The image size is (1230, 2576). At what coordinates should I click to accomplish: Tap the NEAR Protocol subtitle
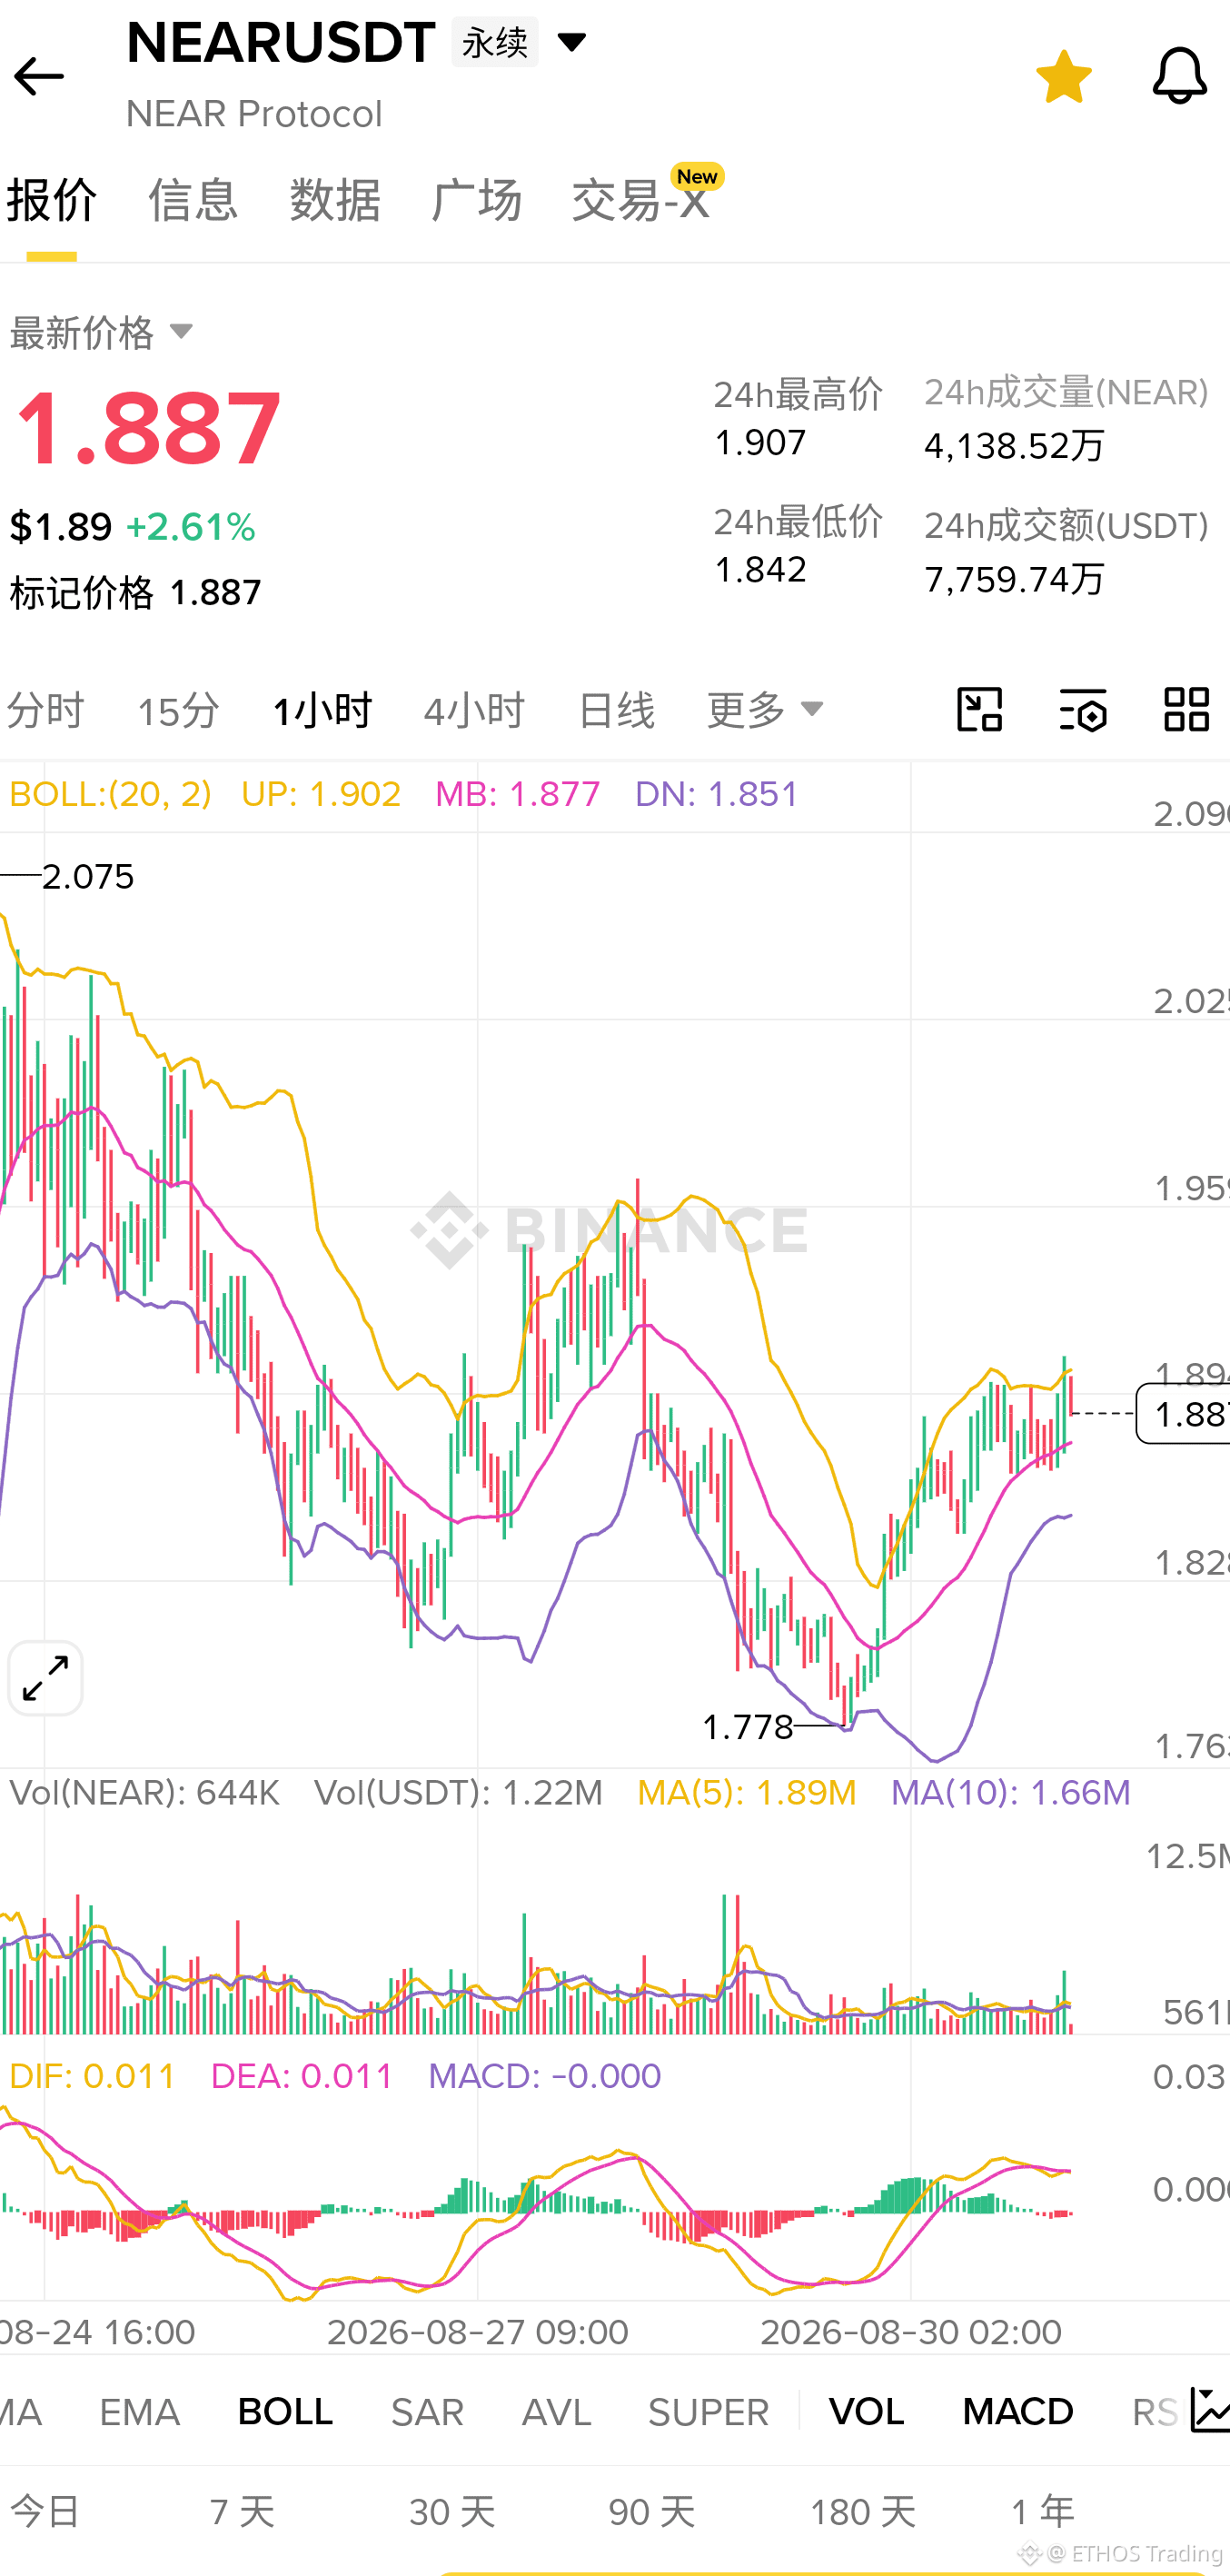coord(254,114)
